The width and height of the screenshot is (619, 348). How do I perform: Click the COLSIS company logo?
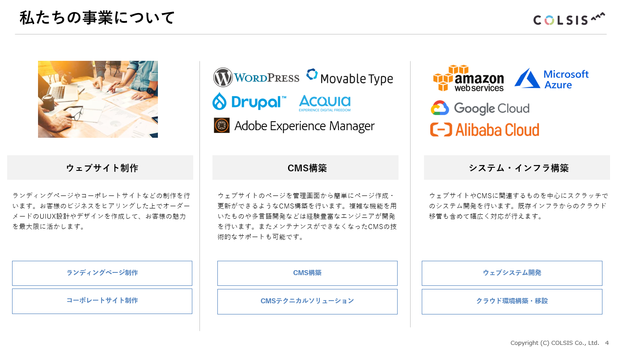coord(568,19)
